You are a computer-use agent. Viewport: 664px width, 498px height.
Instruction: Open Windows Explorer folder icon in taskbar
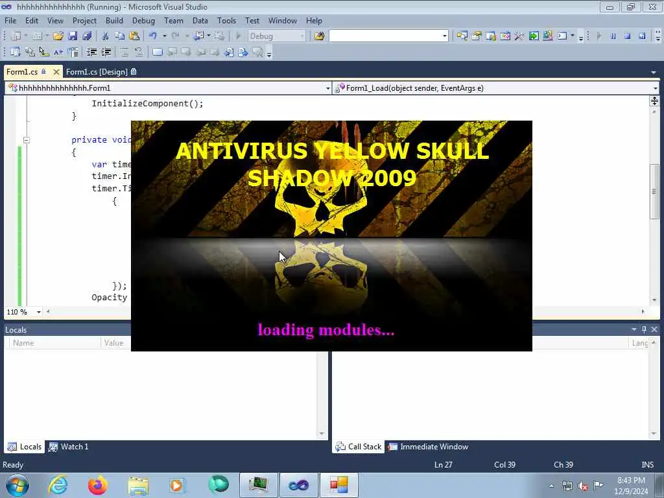(138, 485)
